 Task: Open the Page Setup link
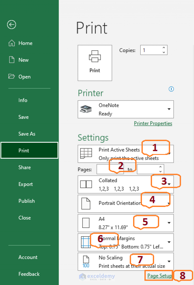159,276
